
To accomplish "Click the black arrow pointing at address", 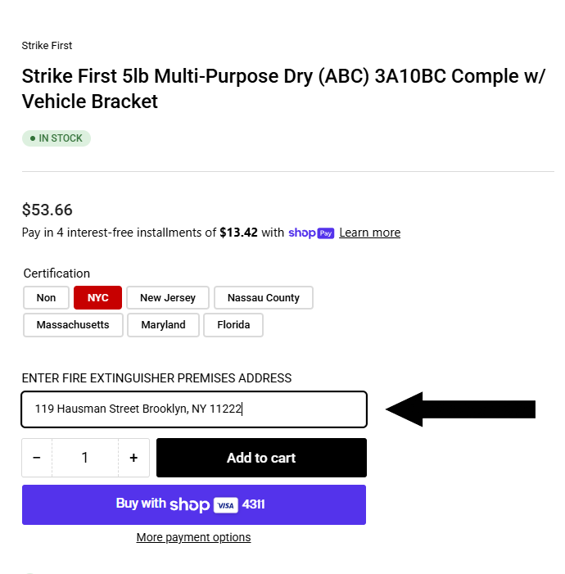I will click(461, 409).
